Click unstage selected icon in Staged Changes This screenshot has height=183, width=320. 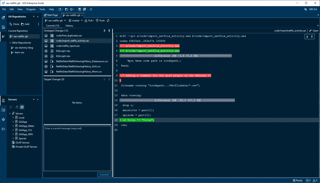click(104, 79)
